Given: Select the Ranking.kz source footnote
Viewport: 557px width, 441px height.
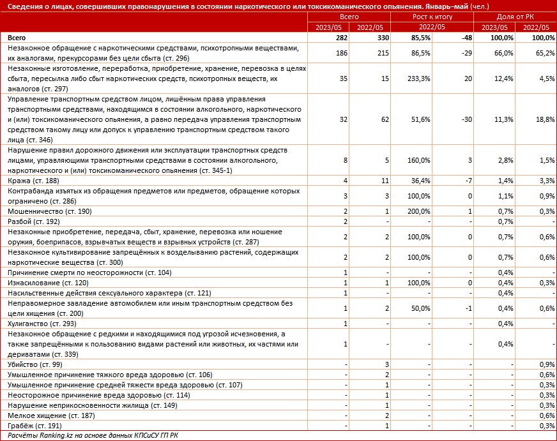Looking at the screenshot, I should pos(93,435).
